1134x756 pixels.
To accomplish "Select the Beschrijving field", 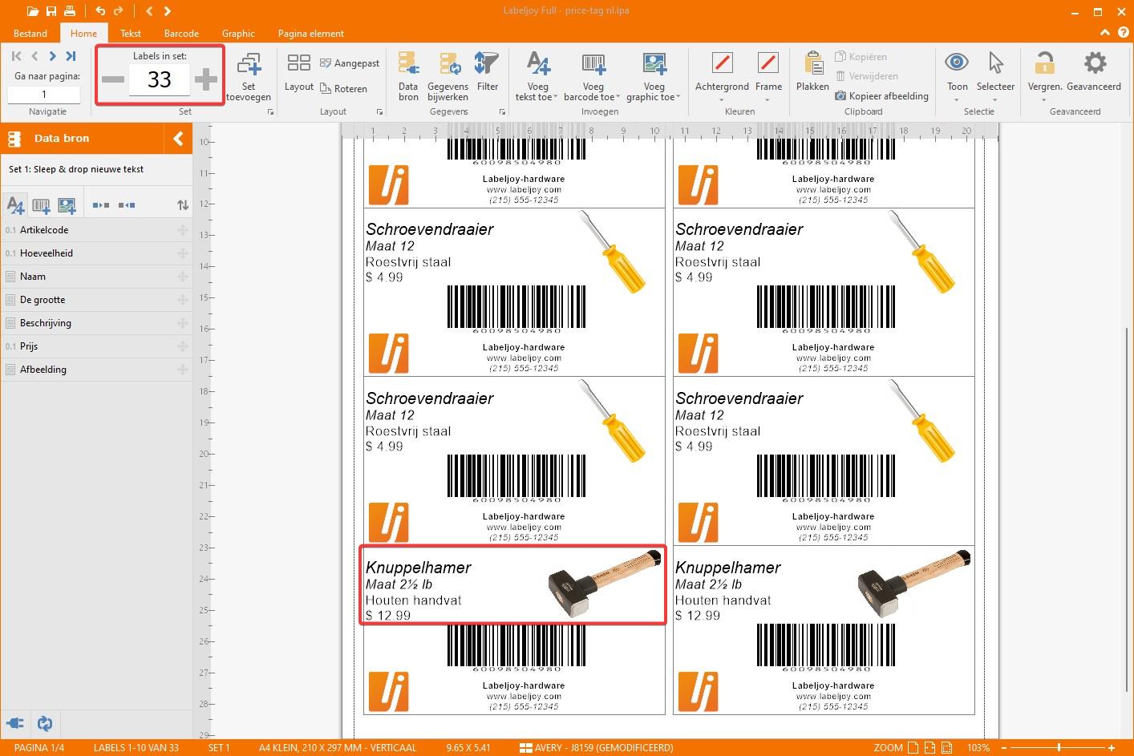I will [96, 323].
